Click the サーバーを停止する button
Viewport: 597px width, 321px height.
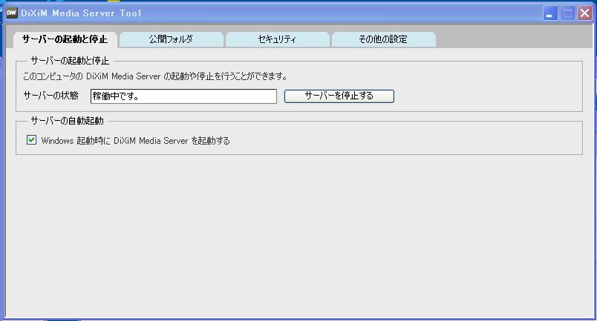(339, 96)
